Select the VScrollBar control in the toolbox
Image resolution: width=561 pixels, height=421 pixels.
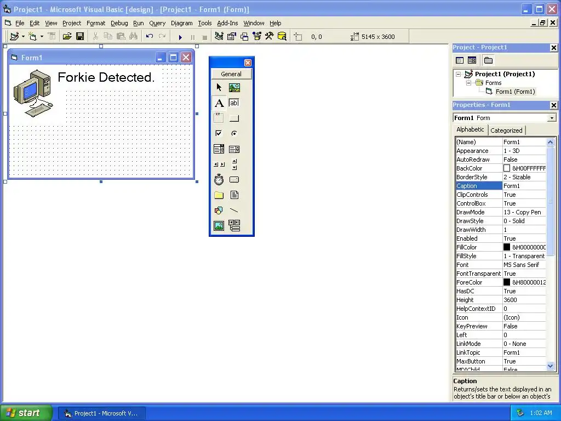[234, 164]
